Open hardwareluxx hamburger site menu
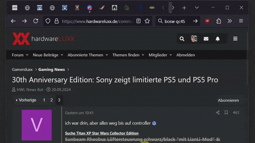This screenshot has width=255, height=143. coord(235,38)
